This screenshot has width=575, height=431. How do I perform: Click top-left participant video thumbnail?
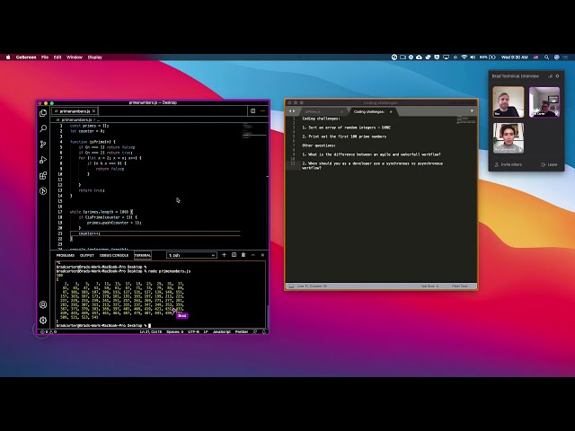point(509,101)
